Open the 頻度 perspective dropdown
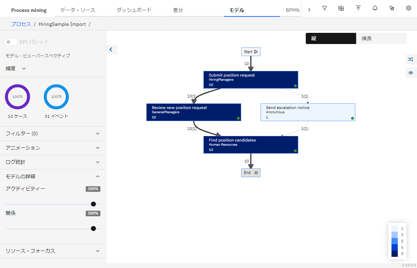 point(16,68)
